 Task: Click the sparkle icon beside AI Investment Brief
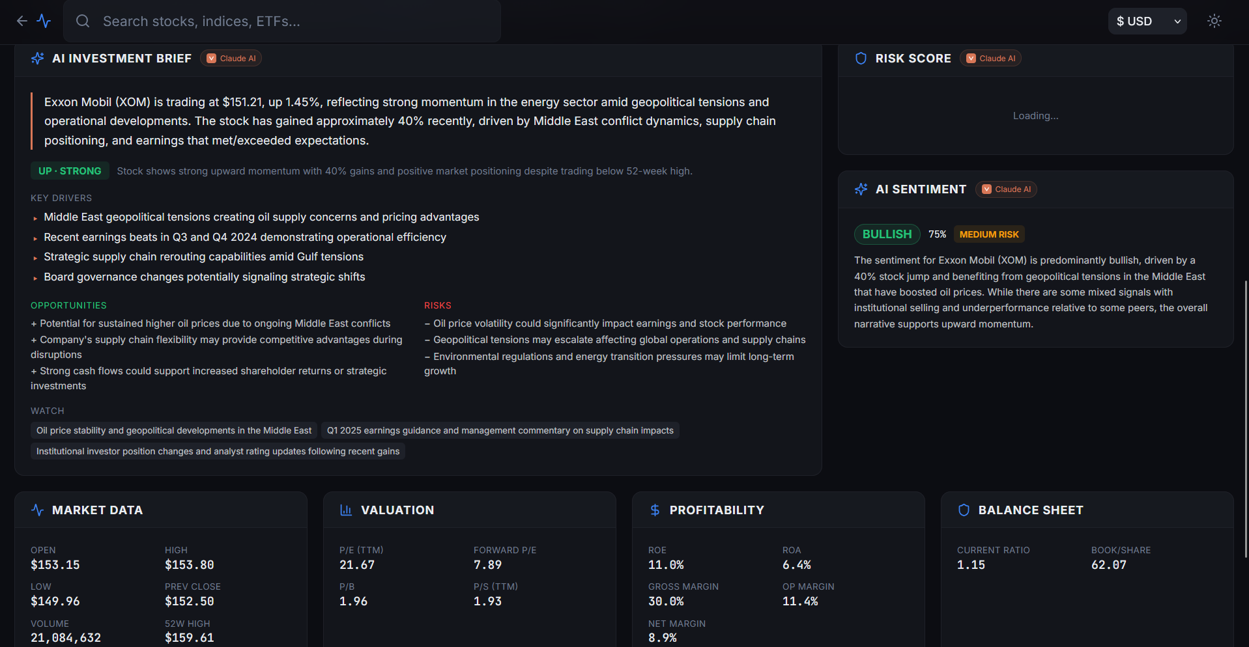38,59
